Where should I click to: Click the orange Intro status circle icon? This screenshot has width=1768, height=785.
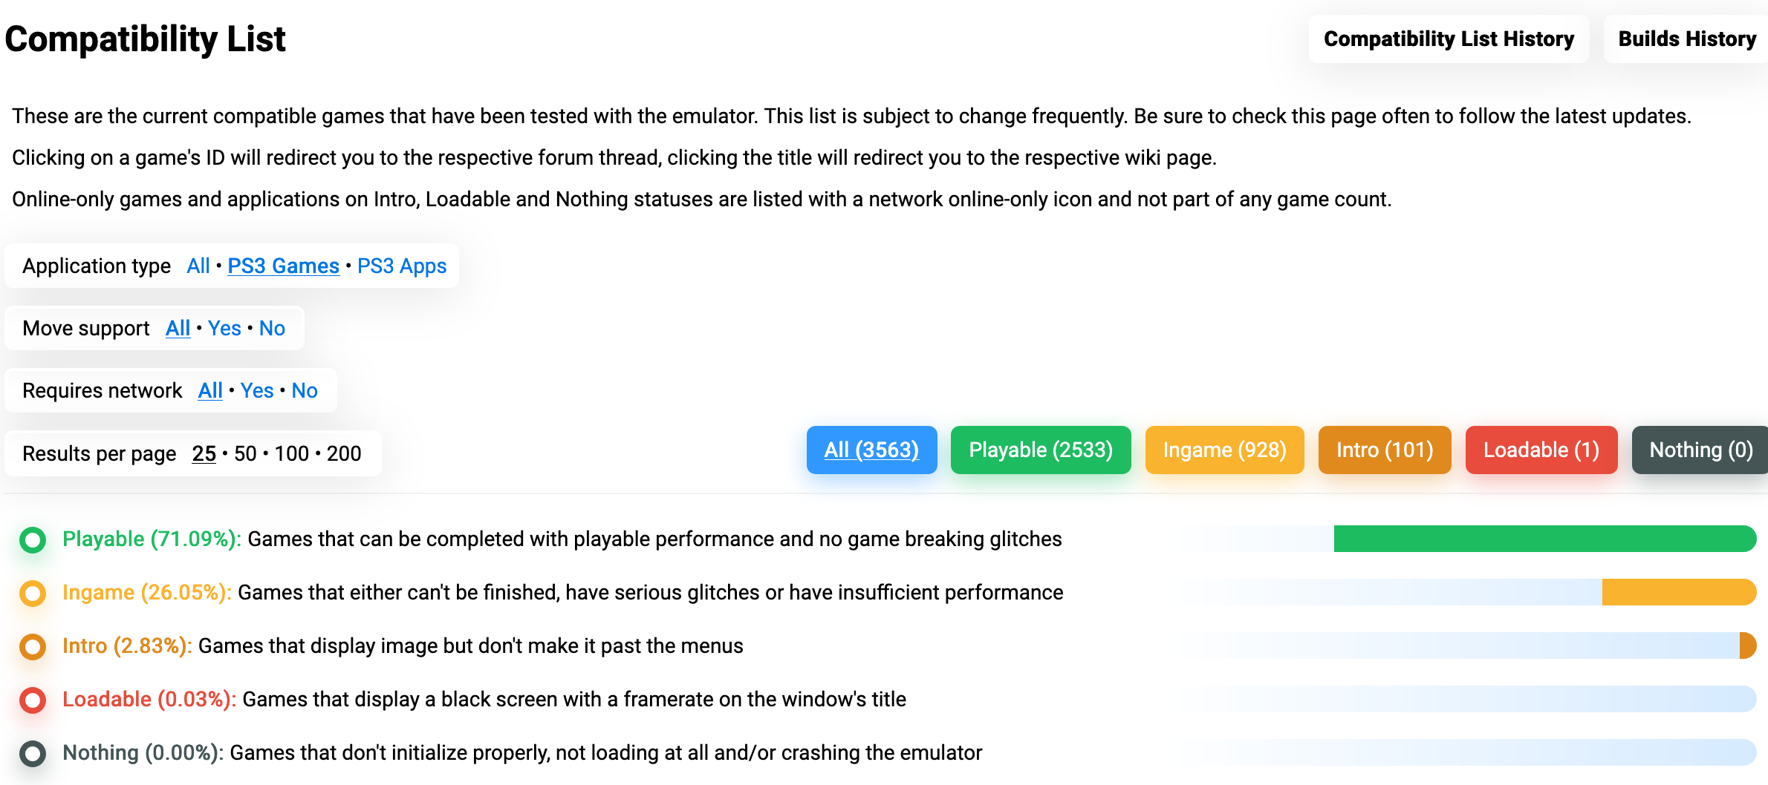click(x=33, y=646)
